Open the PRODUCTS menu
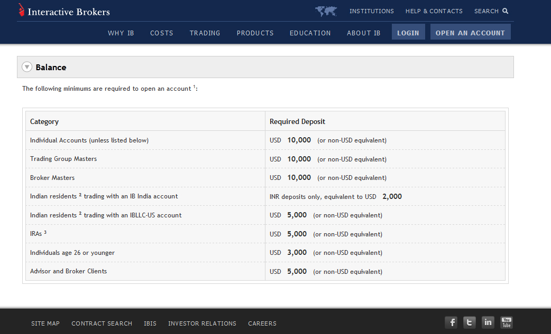This screenshot has height=334, width=551. [255, 33]
